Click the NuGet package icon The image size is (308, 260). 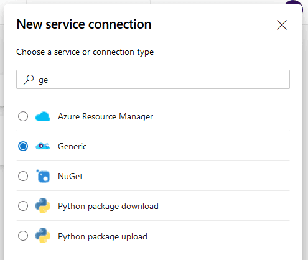tap(43, 176)
